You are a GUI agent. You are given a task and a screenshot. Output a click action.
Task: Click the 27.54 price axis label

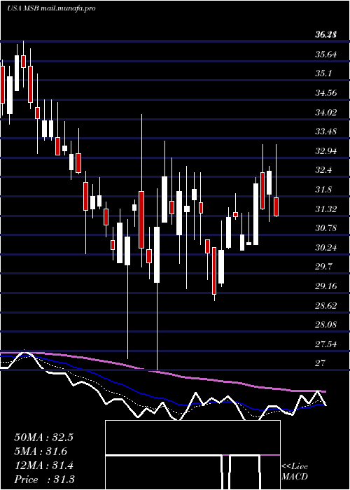pos(325,344)
